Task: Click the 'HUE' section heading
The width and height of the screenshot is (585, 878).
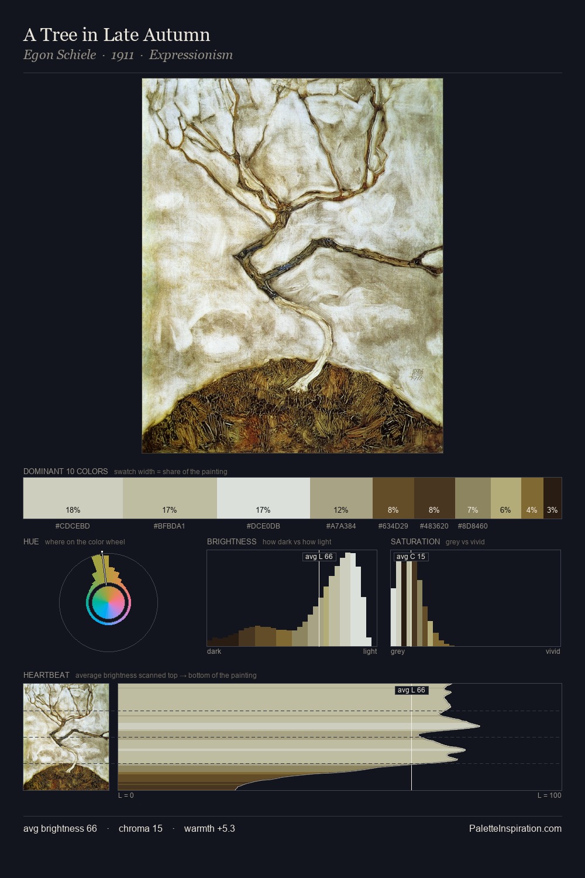Action: pyautogui.click(x=31, y=541)
